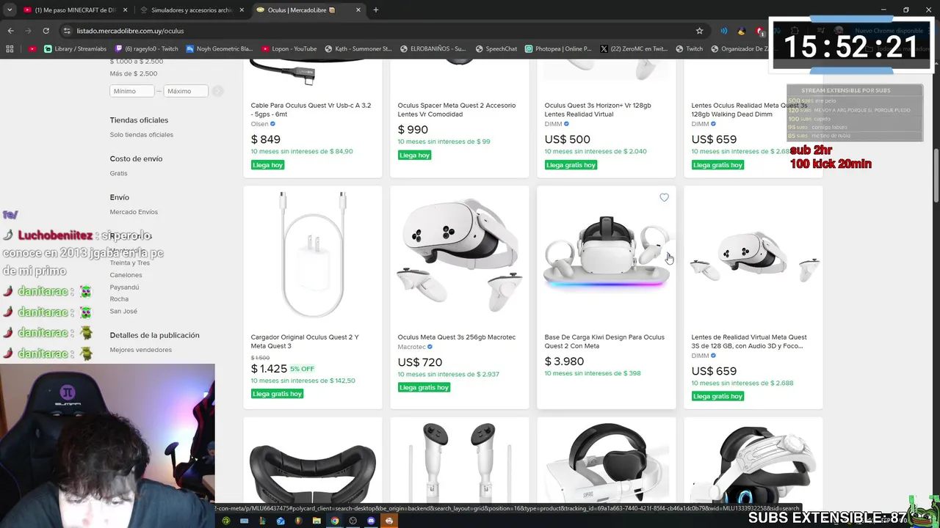The image size is (940, 528).
Task: Open File Explorer from the taskbar
Action: tap(317, 521)
